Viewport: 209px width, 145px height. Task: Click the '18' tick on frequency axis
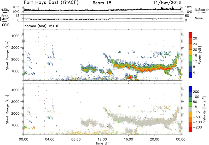tap(18, 16)
